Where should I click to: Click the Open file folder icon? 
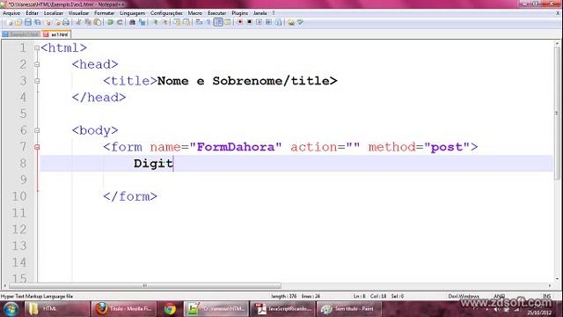click(18, 22)
